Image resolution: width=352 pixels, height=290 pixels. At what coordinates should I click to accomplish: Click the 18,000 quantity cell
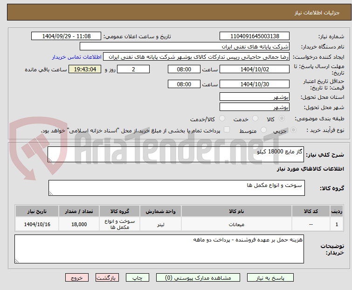pos(79,224)
